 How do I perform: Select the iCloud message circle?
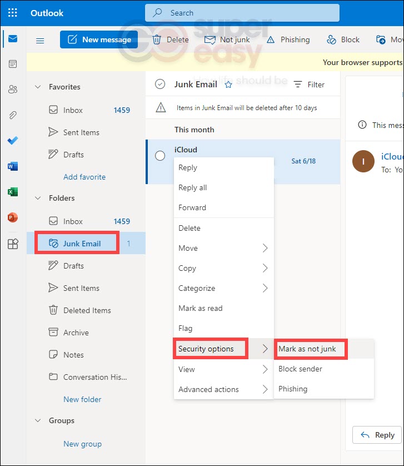point(160,156)
